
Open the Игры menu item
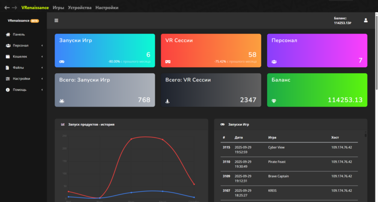coord(58,8)
